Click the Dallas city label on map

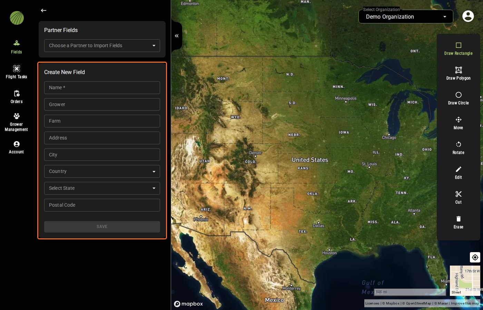tap(318, 226)
